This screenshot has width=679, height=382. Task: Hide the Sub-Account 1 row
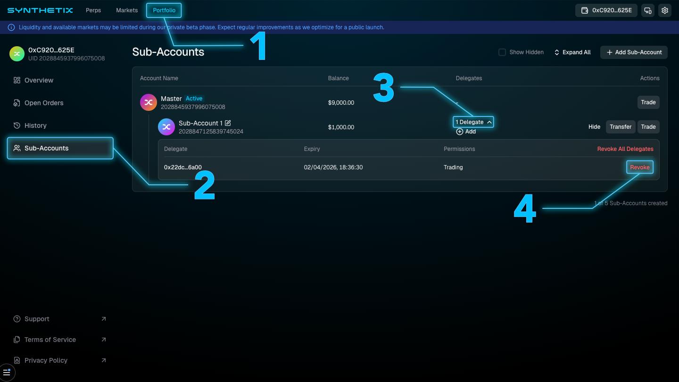coord(594,126)
